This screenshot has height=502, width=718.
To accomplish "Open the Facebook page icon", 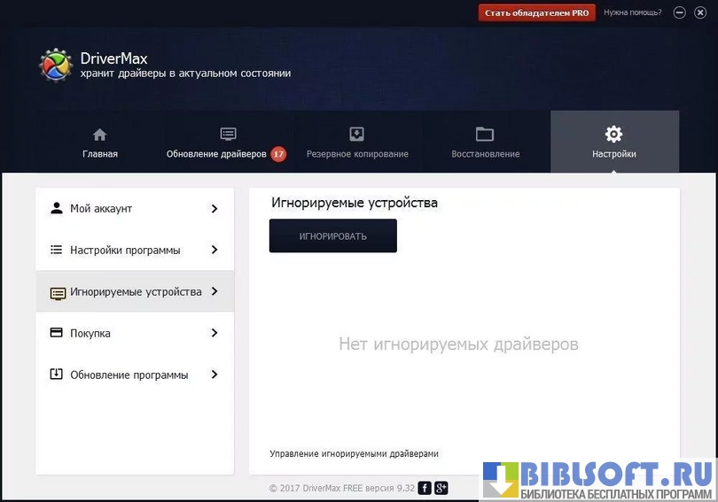I will (x=425, y=488).
